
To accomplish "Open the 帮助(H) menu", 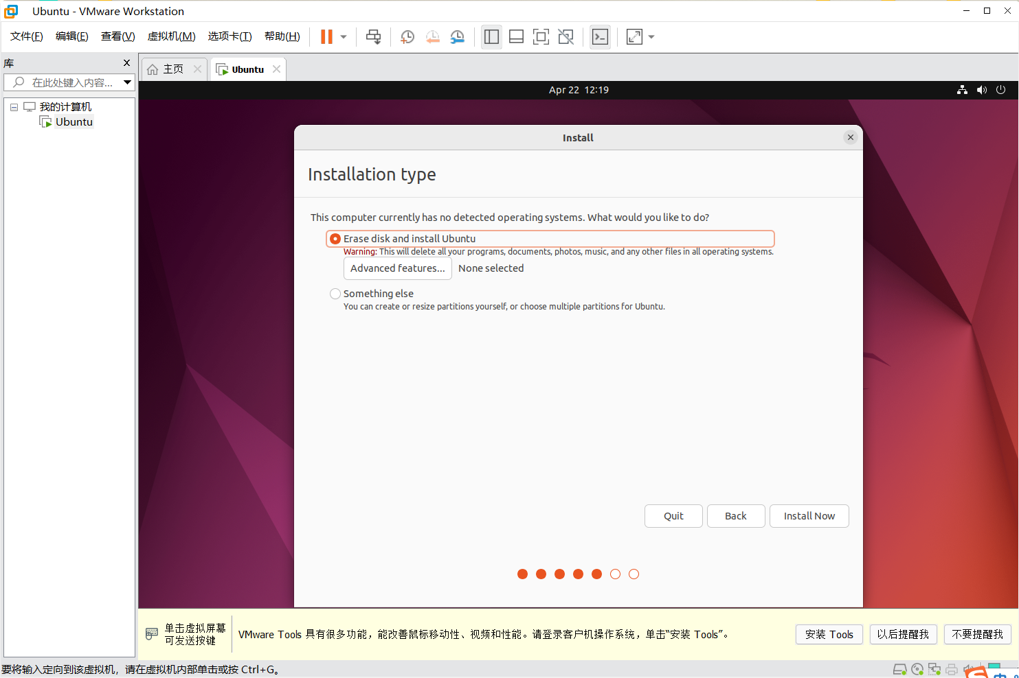I will pos(282,36).
